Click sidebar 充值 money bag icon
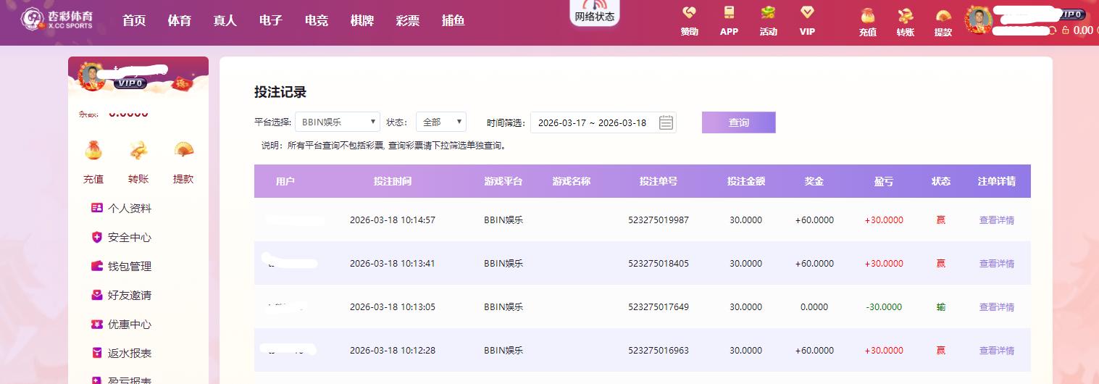Screen dimensions: 1099x384 [x=93, y=150]
